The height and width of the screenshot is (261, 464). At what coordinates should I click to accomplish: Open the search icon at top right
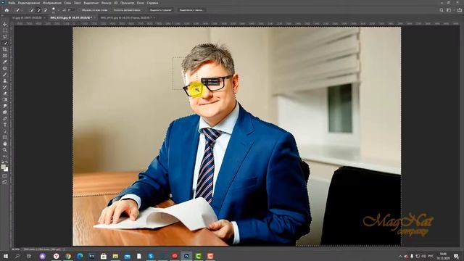click(x=442, y=10)
